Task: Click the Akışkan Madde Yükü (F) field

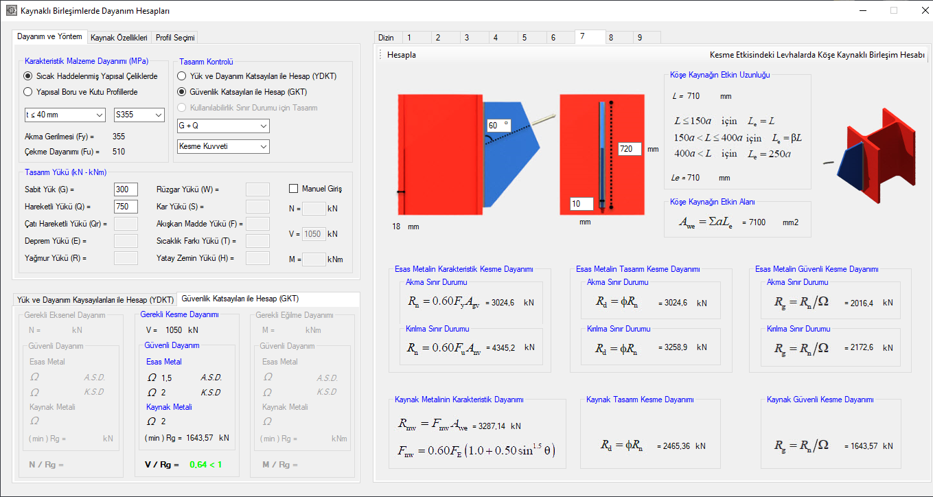Action: (x=257, y=224)
